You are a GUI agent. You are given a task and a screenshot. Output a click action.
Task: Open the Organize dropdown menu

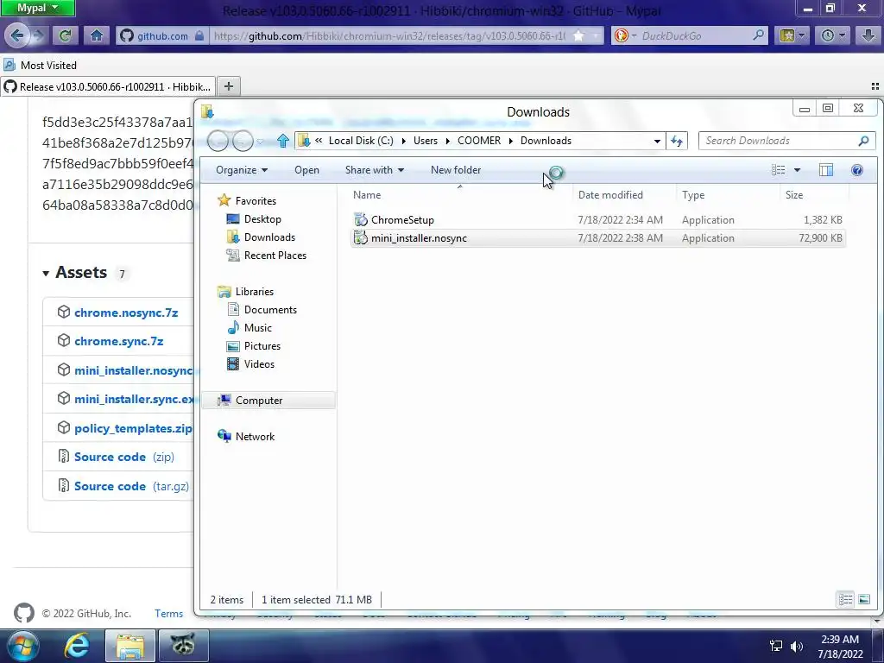242,170
